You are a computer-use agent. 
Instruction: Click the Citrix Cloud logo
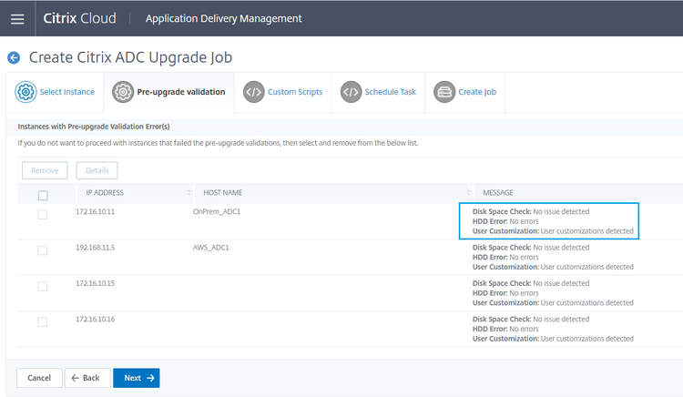coord(80,18)
